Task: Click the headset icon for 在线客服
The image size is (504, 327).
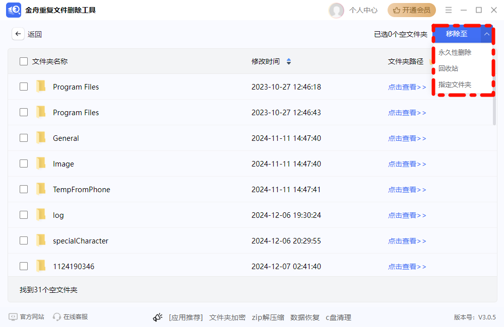Action: [57, 317]
